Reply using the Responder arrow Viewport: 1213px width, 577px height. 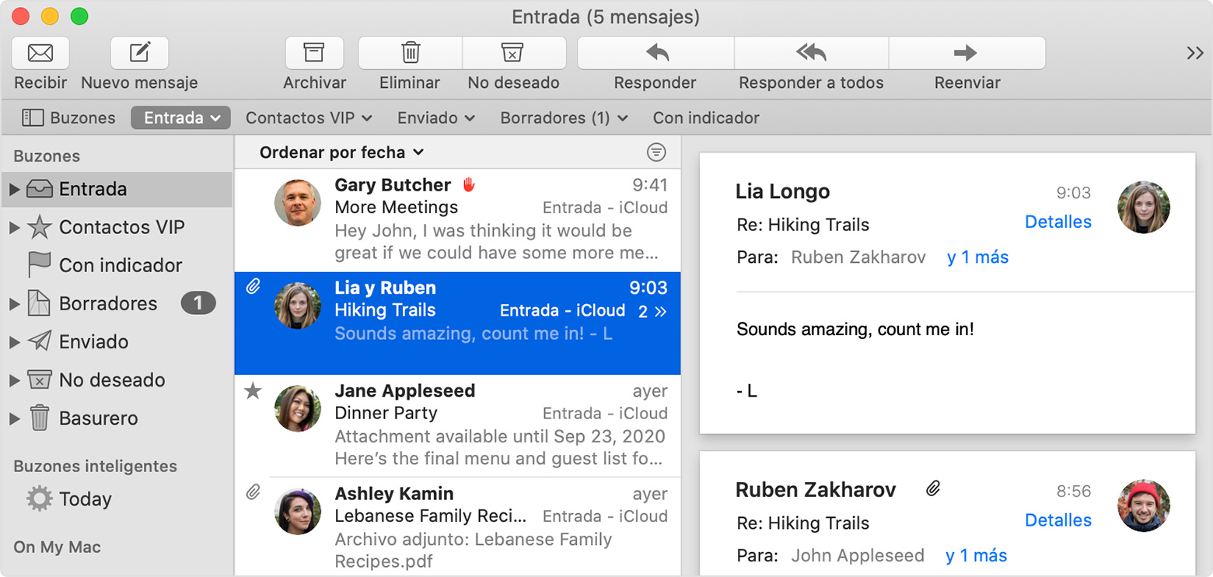tap(655, 53)
